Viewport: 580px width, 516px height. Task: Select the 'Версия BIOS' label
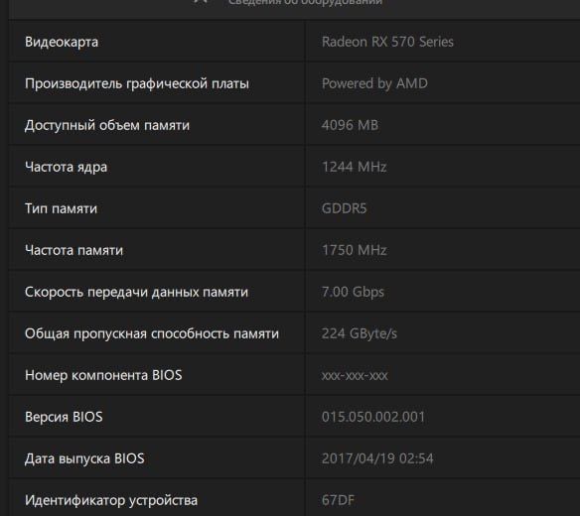coord(64,418)
